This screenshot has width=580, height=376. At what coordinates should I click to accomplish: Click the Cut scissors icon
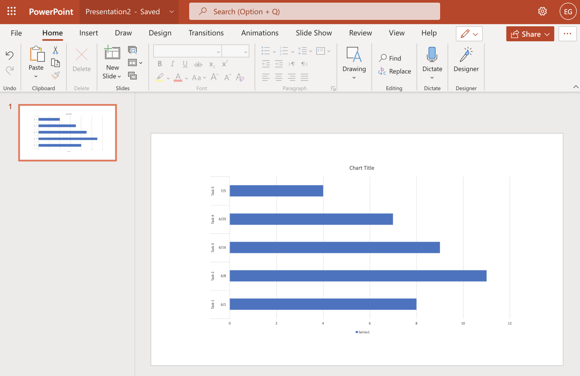[x=55, y=50]
